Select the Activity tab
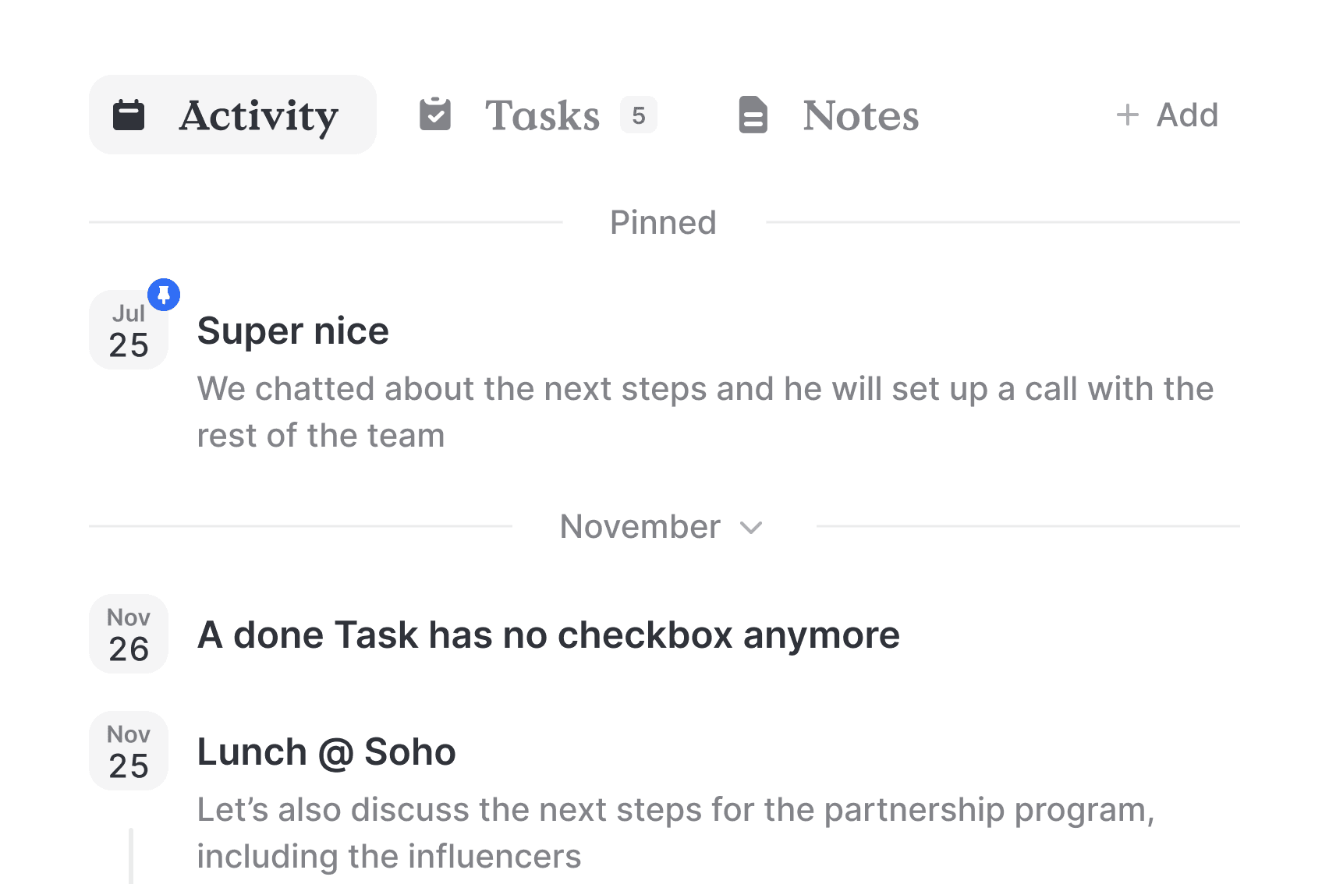The width and height of the screenshot is (1329, 884). pos(232,115)
